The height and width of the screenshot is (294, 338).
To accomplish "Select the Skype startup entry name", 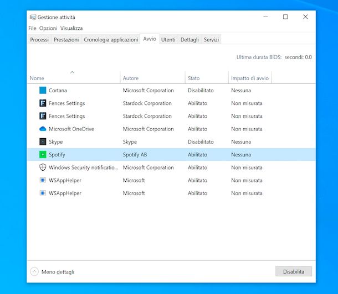I will pyautogui.click(x=55, y=142).
